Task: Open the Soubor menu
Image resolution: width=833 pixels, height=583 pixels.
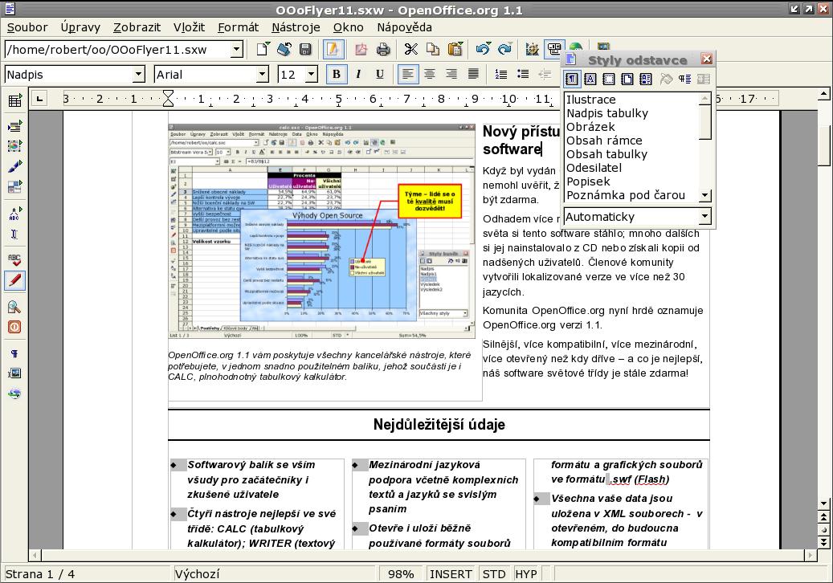Action: pos(27,27)
